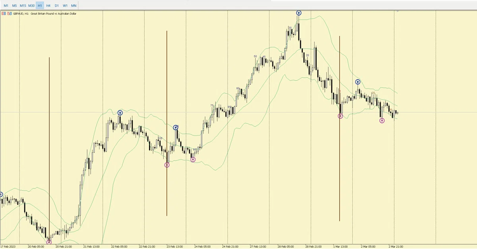Switch to the H4 timeframe
The image size is (477, 249).
[48, 6]
